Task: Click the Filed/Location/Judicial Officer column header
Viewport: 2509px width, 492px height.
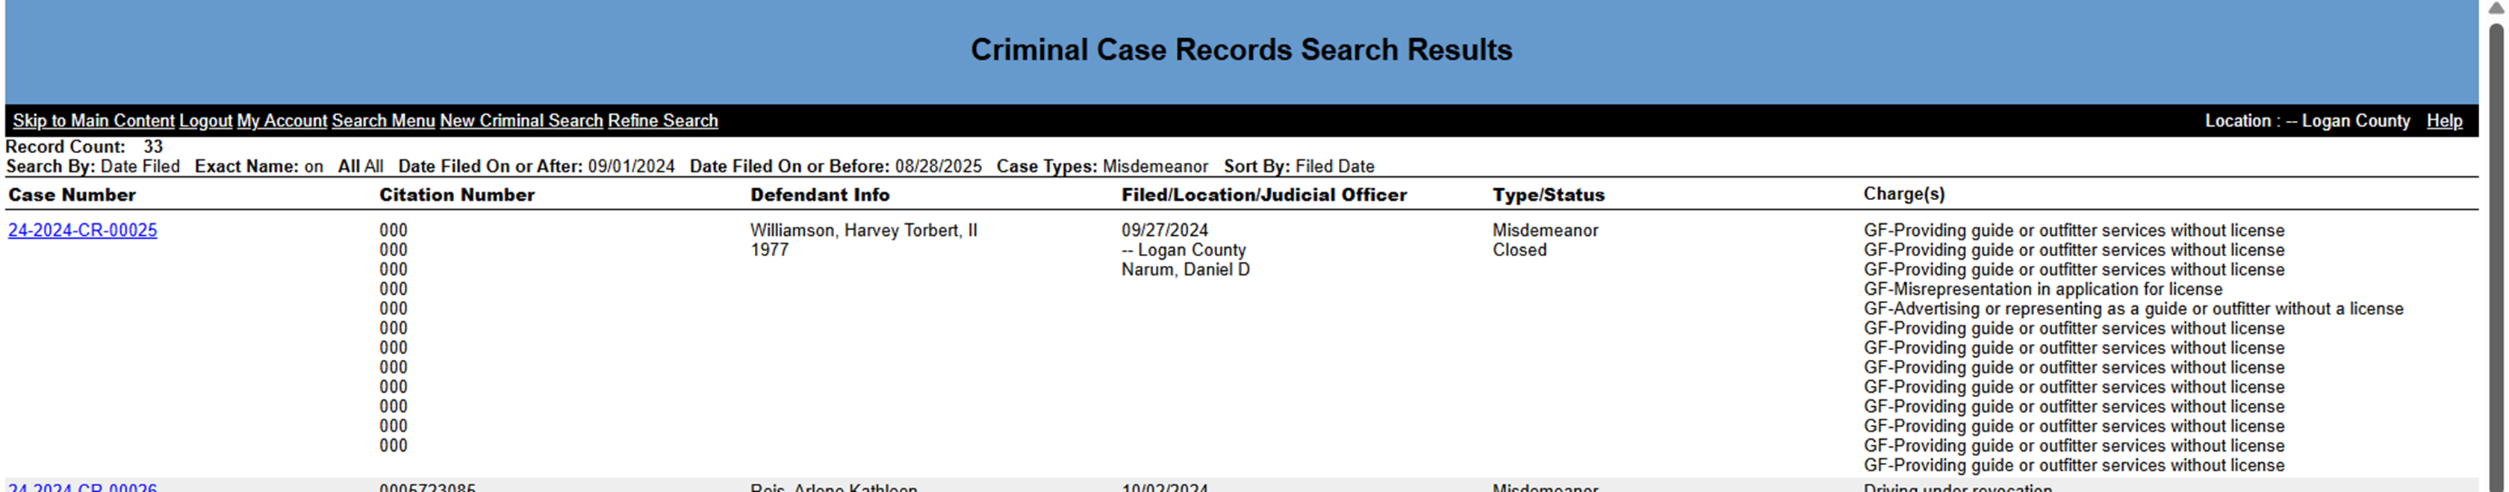Action: coord(1263,195)
